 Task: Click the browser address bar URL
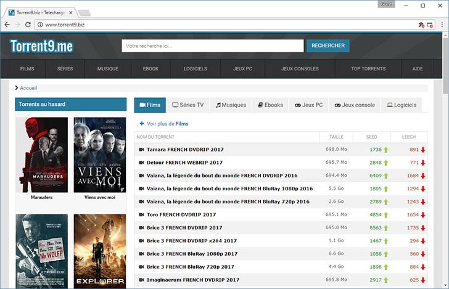[x=65, y=25]
